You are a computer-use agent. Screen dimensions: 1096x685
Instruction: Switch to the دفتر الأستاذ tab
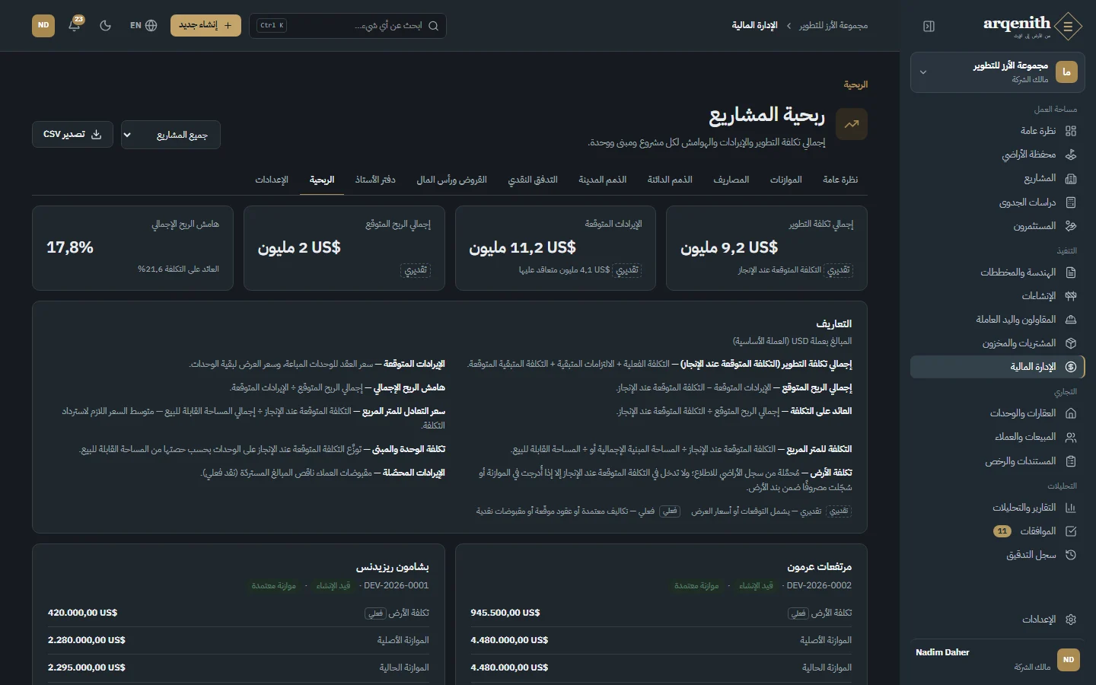pyautogui.click(x=375, y=180)
